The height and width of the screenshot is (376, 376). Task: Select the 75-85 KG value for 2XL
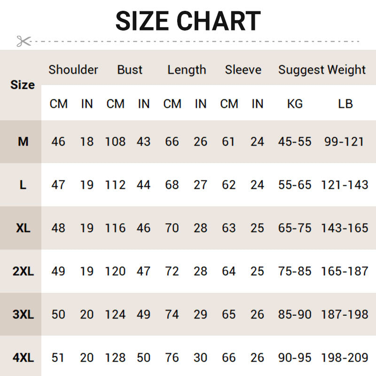click(295, 271)
